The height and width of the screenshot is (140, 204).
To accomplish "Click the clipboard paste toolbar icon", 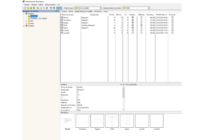I will click(41, 8).
